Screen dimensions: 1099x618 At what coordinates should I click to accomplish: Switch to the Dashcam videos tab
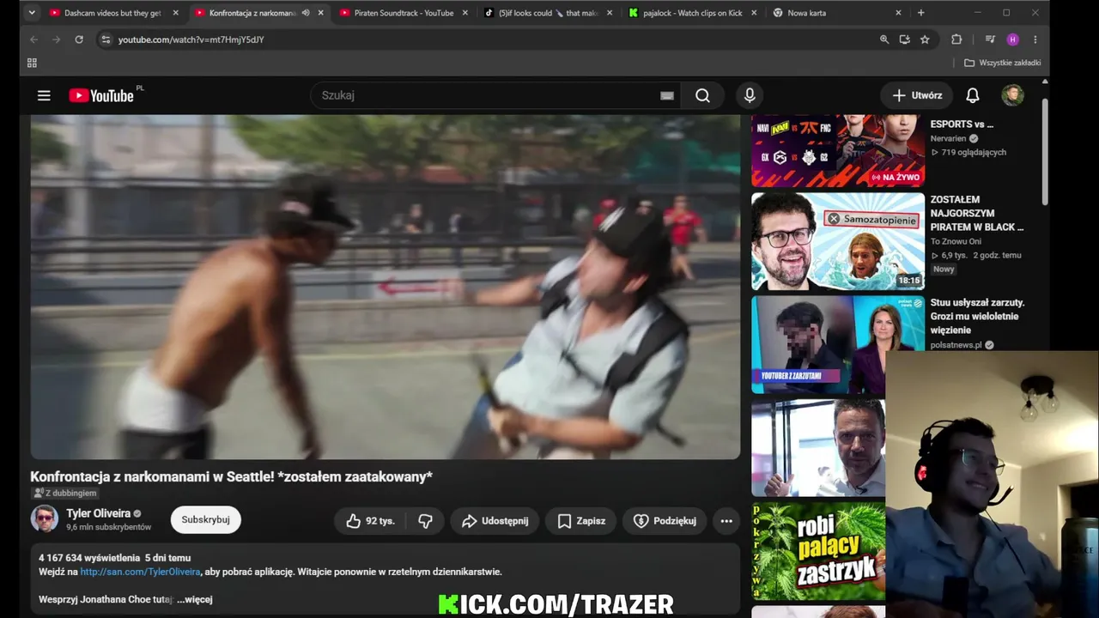(112, 13)
